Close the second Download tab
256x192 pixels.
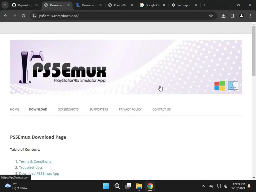click(100, 5)
